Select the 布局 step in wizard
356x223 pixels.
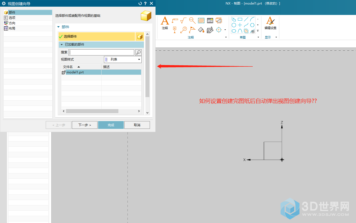click(28, 28)
